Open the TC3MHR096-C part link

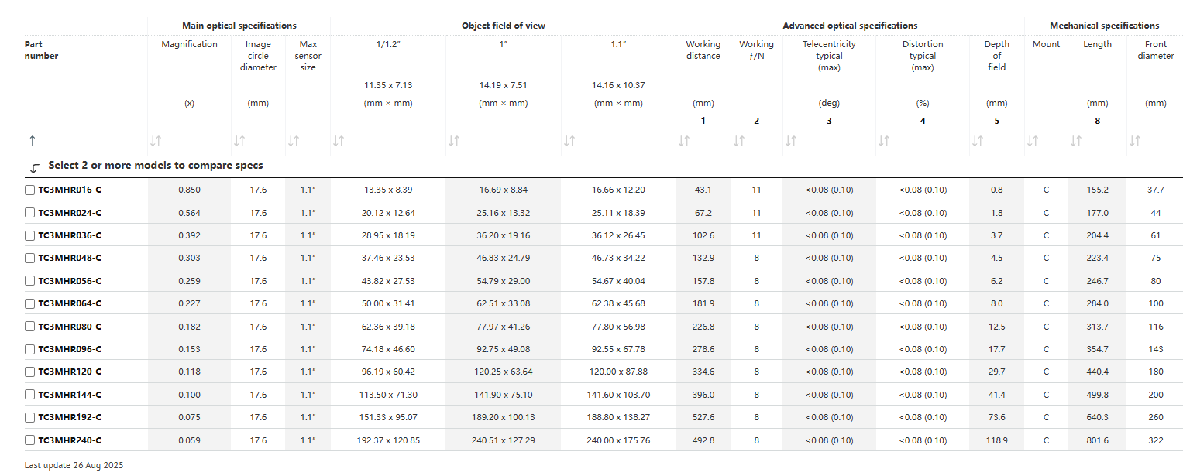click(x=70, y=349)
